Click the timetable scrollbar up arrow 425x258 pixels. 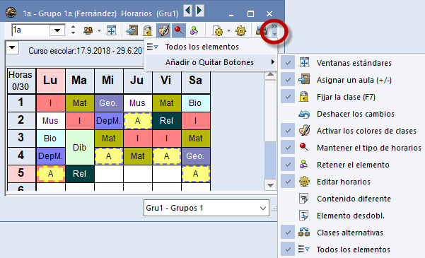click(270, 74)
